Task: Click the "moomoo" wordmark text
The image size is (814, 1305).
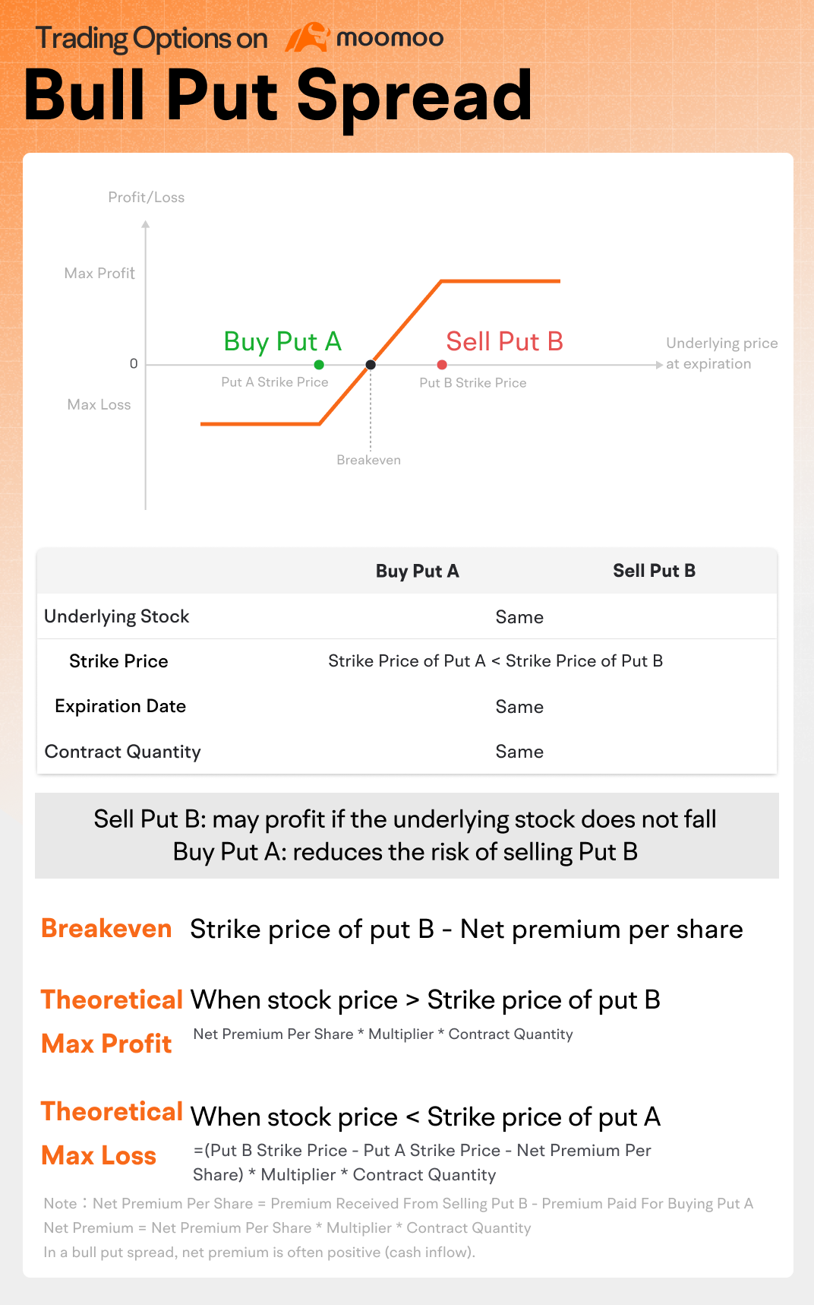Action: pyautogui.click(x=390, y=38)
